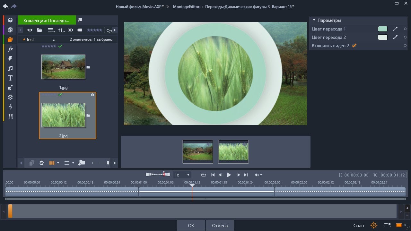
Task: Open the piano keys icon in the sidebar
Action: [x=10, y=116]
